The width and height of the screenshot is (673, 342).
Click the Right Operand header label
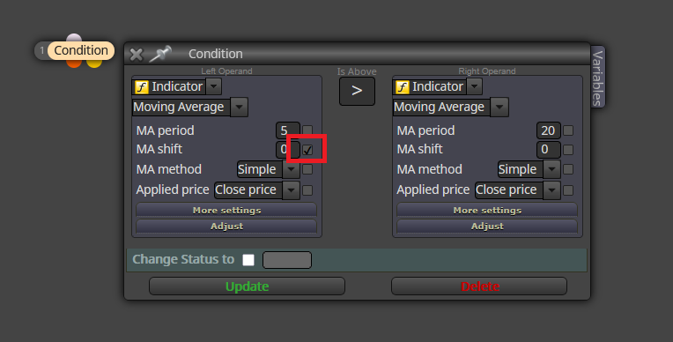[x=487, y=71]
